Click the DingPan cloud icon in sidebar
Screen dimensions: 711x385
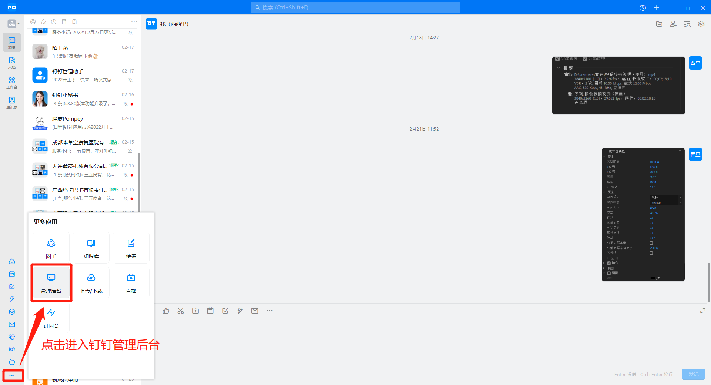12,261
